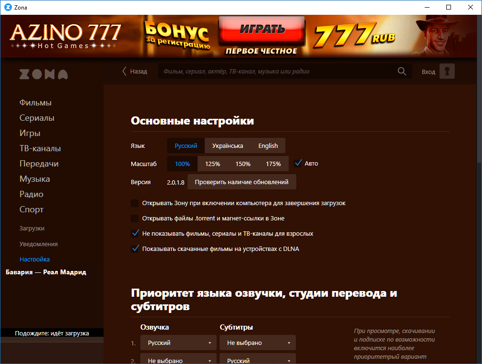Click Проверить наличие обновлений button
This screenshot has width=482, height=364.
(241, 182)
